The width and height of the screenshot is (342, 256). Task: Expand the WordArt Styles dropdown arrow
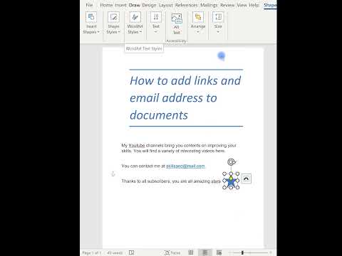click(x=140, y=32)
